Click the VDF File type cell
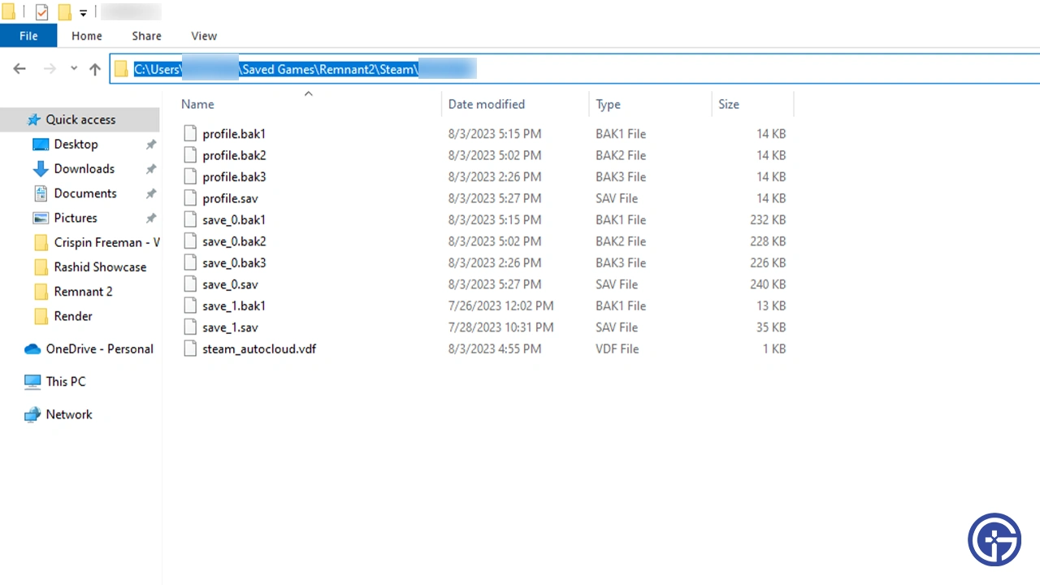The height and width of the screenshot is (585, 1040). [617, 349]
